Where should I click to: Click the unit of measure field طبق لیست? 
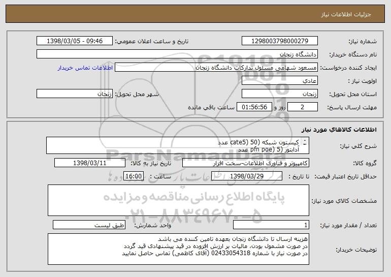(89, 225)
